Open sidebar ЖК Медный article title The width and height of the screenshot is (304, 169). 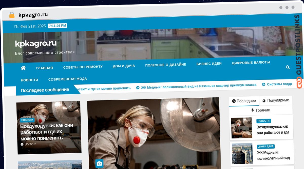273,155
